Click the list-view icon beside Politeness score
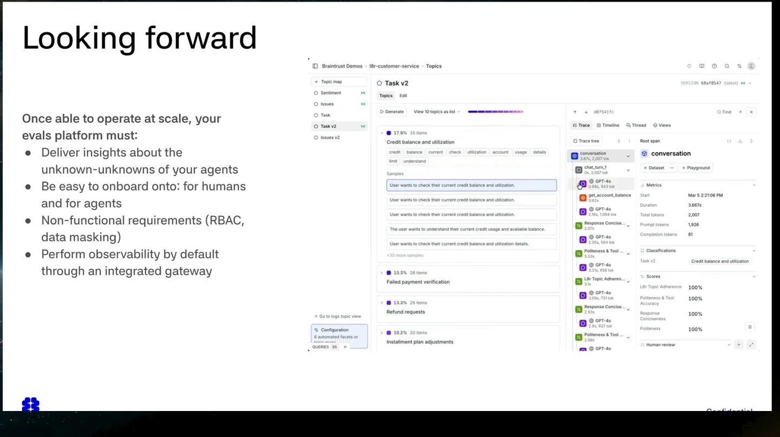The width and height of the screenshot is (780, 437). pyautogui.click(x=750, y=327)
